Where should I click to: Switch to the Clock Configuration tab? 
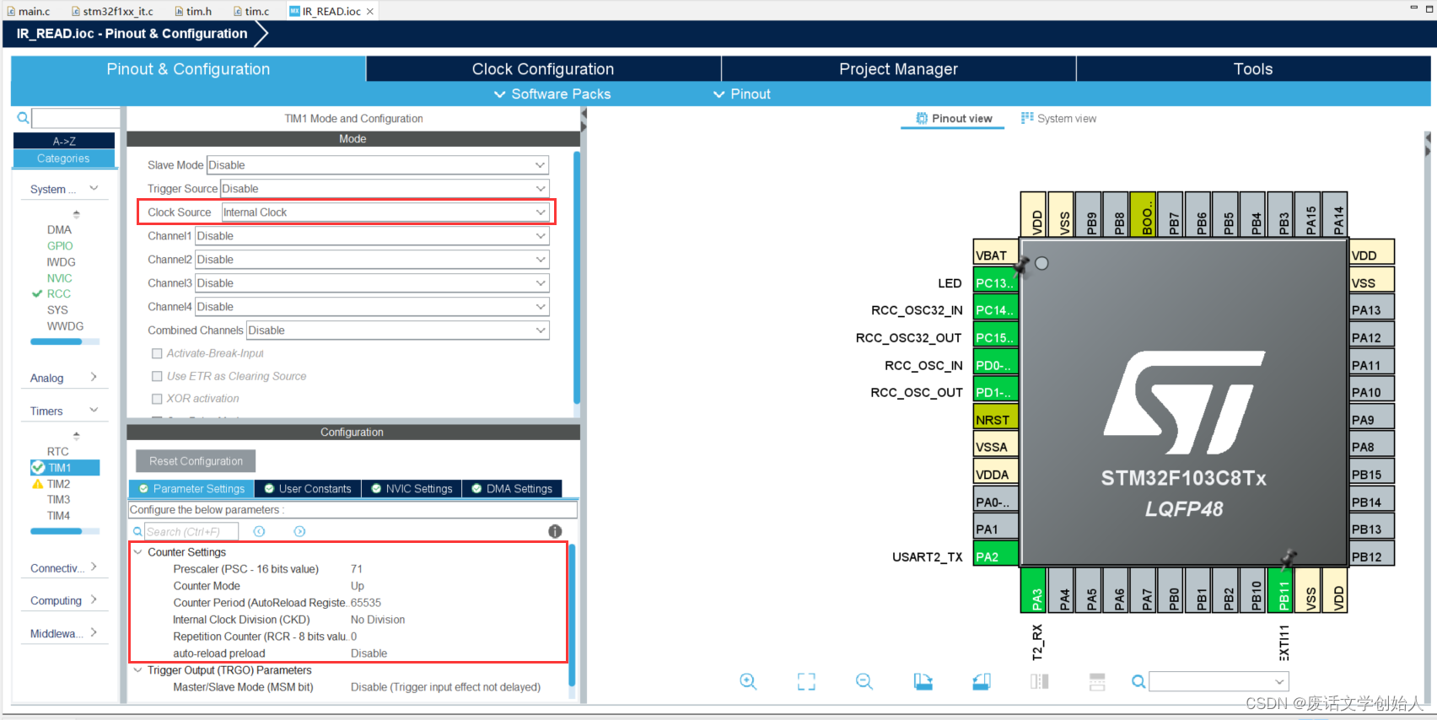543,69
